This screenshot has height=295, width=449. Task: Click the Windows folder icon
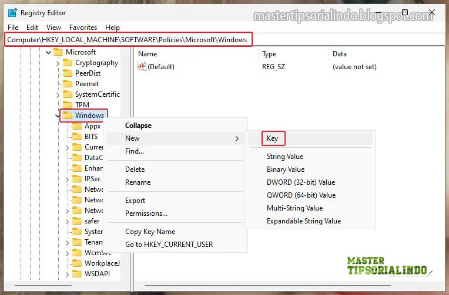68,115
